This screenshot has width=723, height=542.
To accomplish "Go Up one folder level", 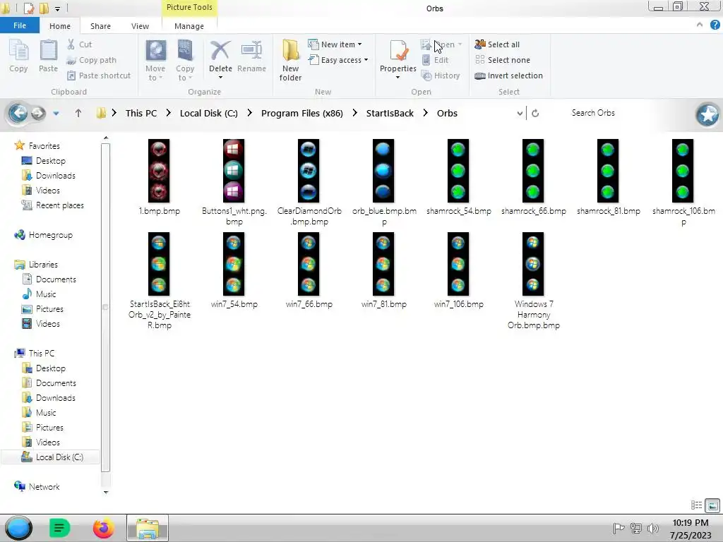I will (78, 113).
